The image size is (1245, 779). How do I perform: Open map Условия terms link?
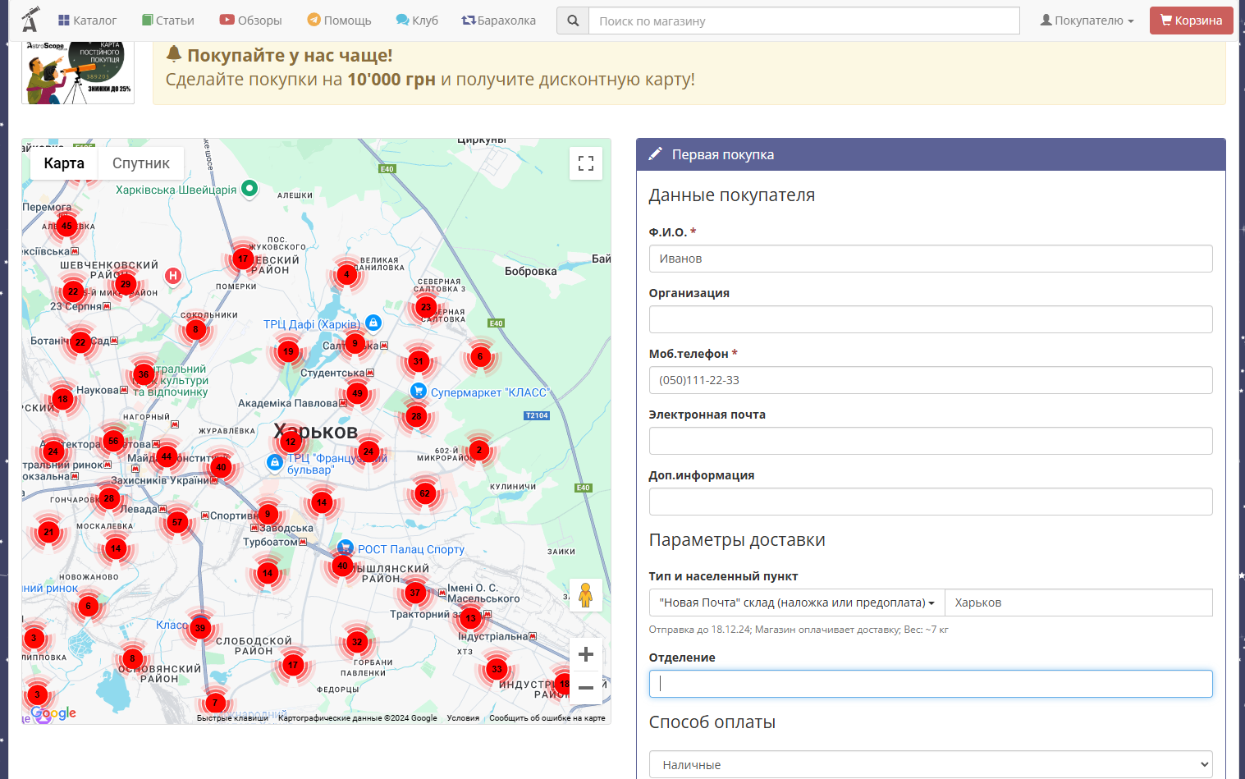click(463, 718)
